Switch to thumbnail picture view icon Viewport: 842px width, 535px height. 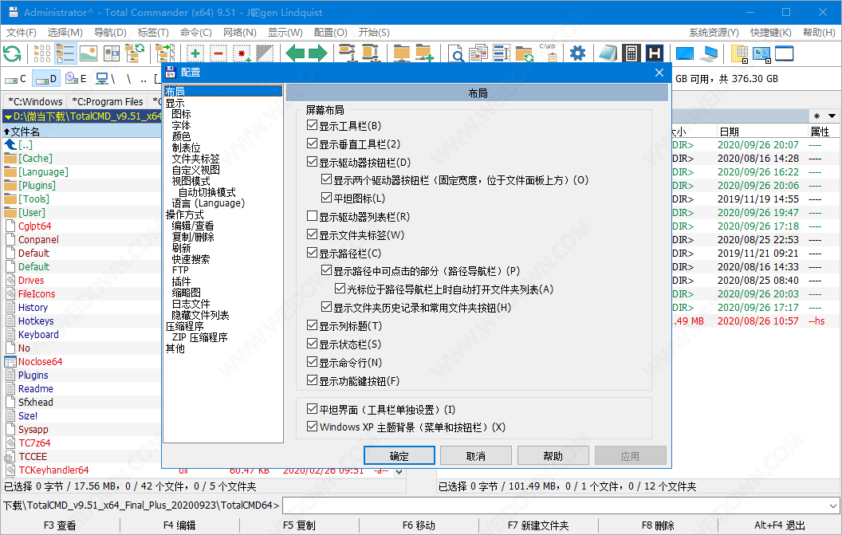tap(88, 53)
